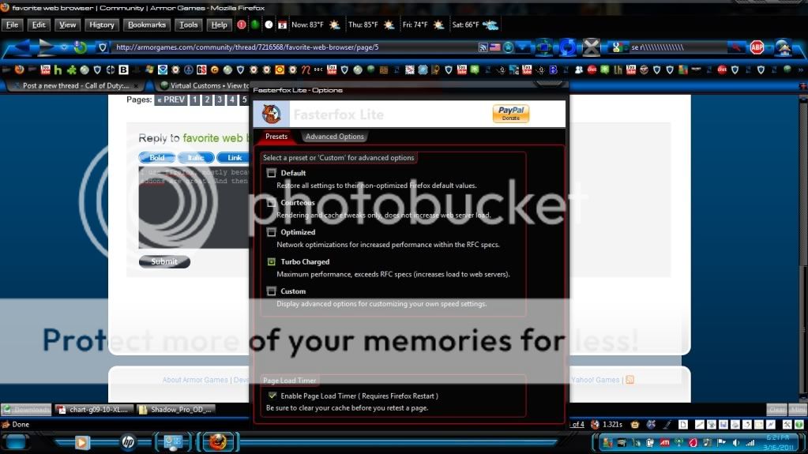Toggle the Turbo Charged preset checkbox
This screenshot has height=454, width=808.
pyautogui.click(x=272, y=262)
